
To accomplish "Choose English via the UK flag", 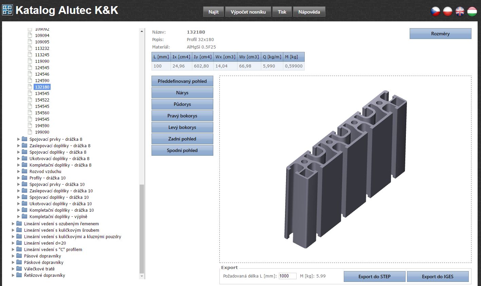I will click(460, 12).
